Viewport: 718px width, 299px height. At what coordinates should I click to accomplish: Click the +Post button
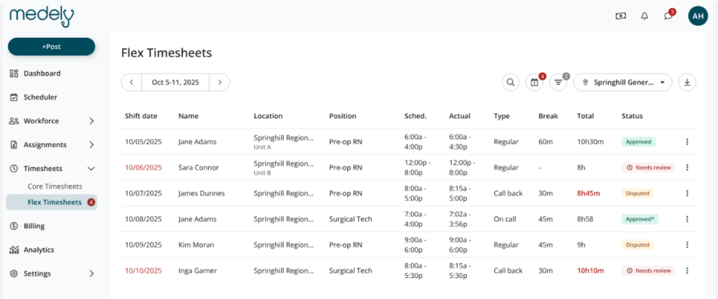[x=51, y=47]
